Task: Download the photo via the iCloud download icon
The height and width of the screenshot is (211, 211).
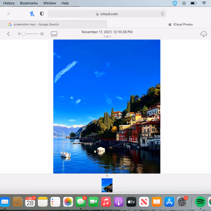Action: click(203, 34)
